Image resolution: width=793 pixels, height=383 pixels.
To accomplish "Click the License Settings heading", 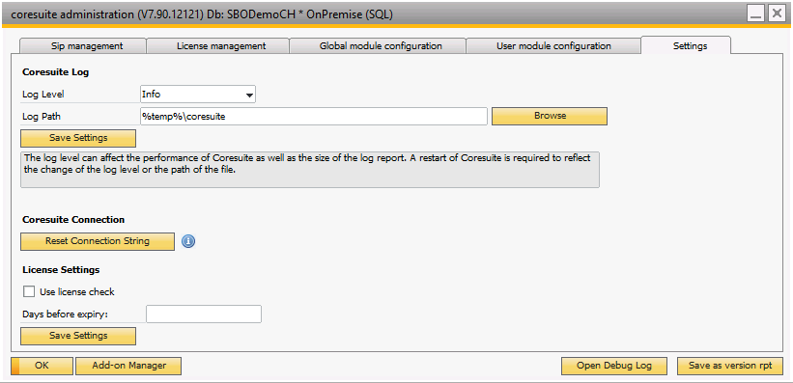I will pyautogui.click(x=61, y=270).
